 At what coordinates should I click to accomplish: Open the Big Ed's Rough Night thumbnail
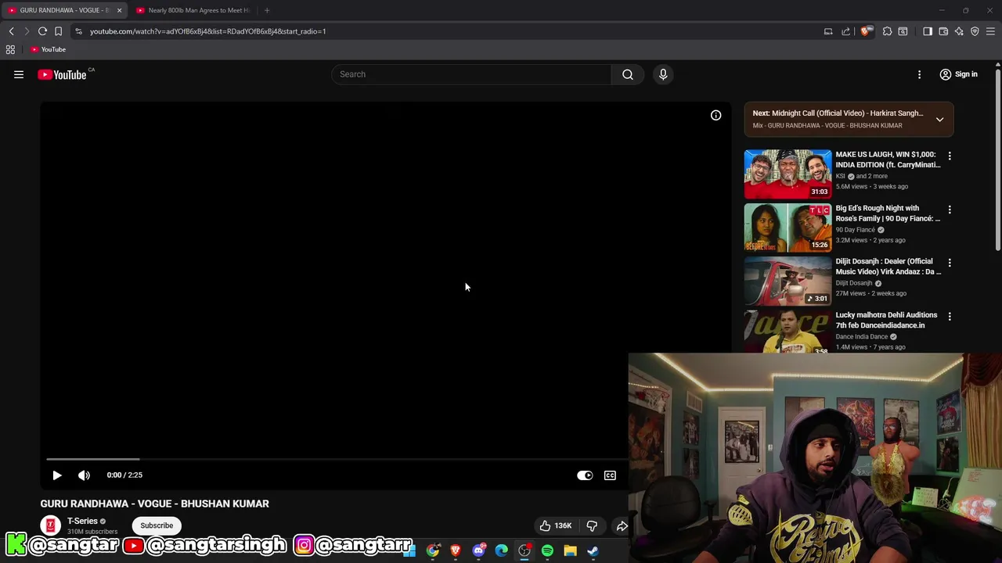[x=788, y=228]
